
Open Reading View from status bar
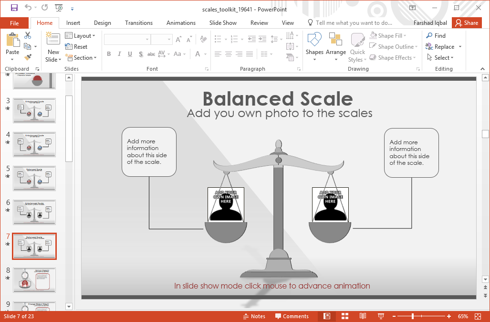[x=363, y=316]
